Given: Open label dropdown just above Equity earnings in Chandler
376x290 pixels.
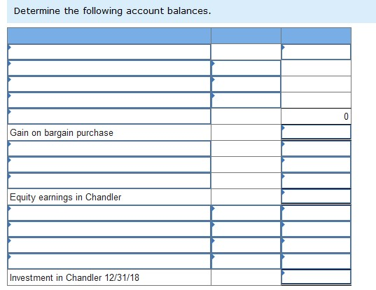Looking at the screenshot, I should coord(109,181).
